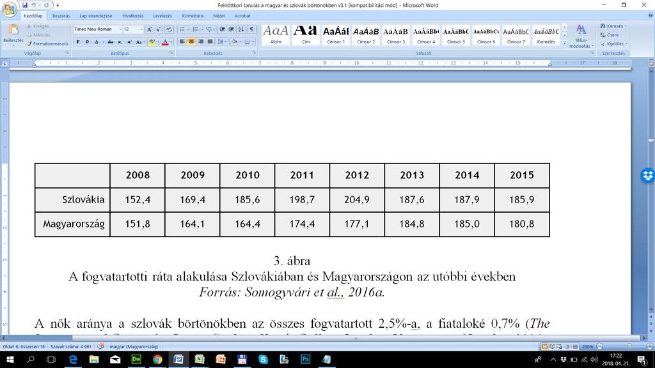Open Google Chrome from the taskbar
The height and width of the screenshot is (368, 655).
coord(157,359)
